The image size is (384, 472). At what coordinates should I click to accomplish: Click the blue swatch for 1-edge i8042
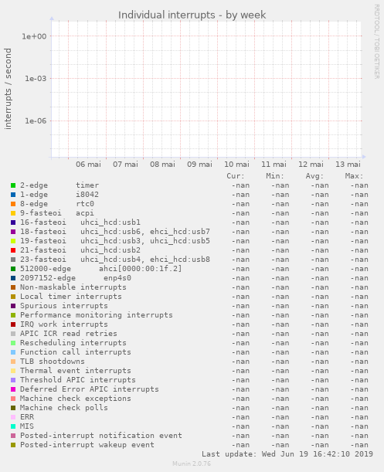click(x=13, y=195)
